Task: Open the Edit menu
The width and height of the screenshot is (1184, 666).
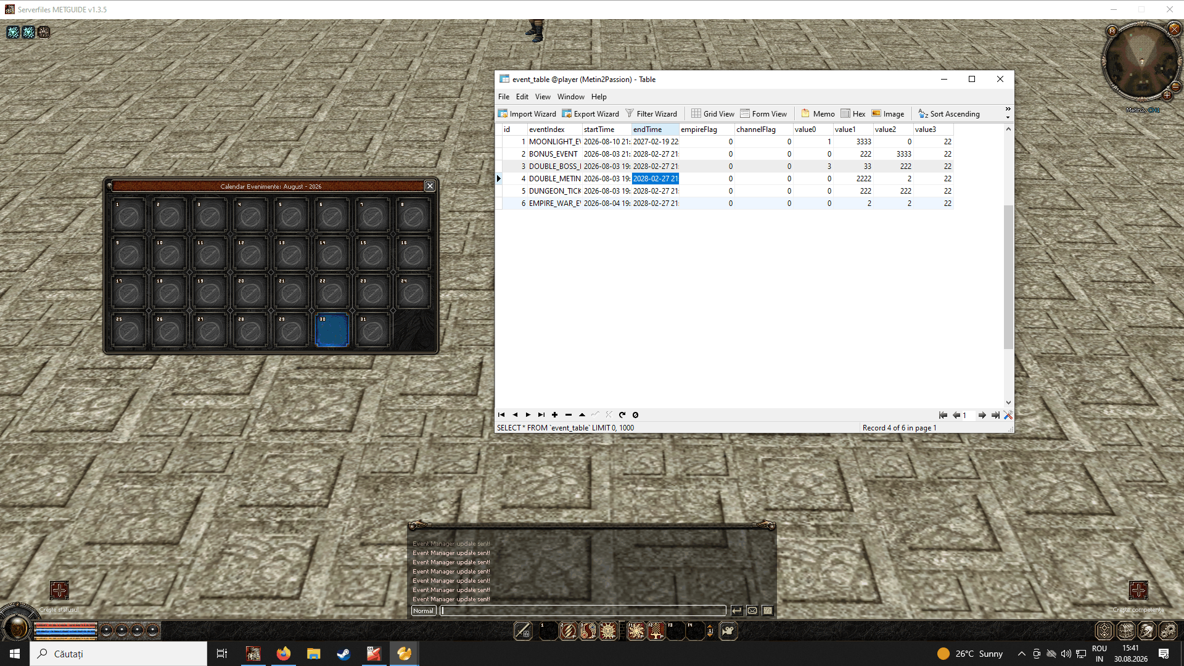Action: pyautogui.click(x=522, y=97)
